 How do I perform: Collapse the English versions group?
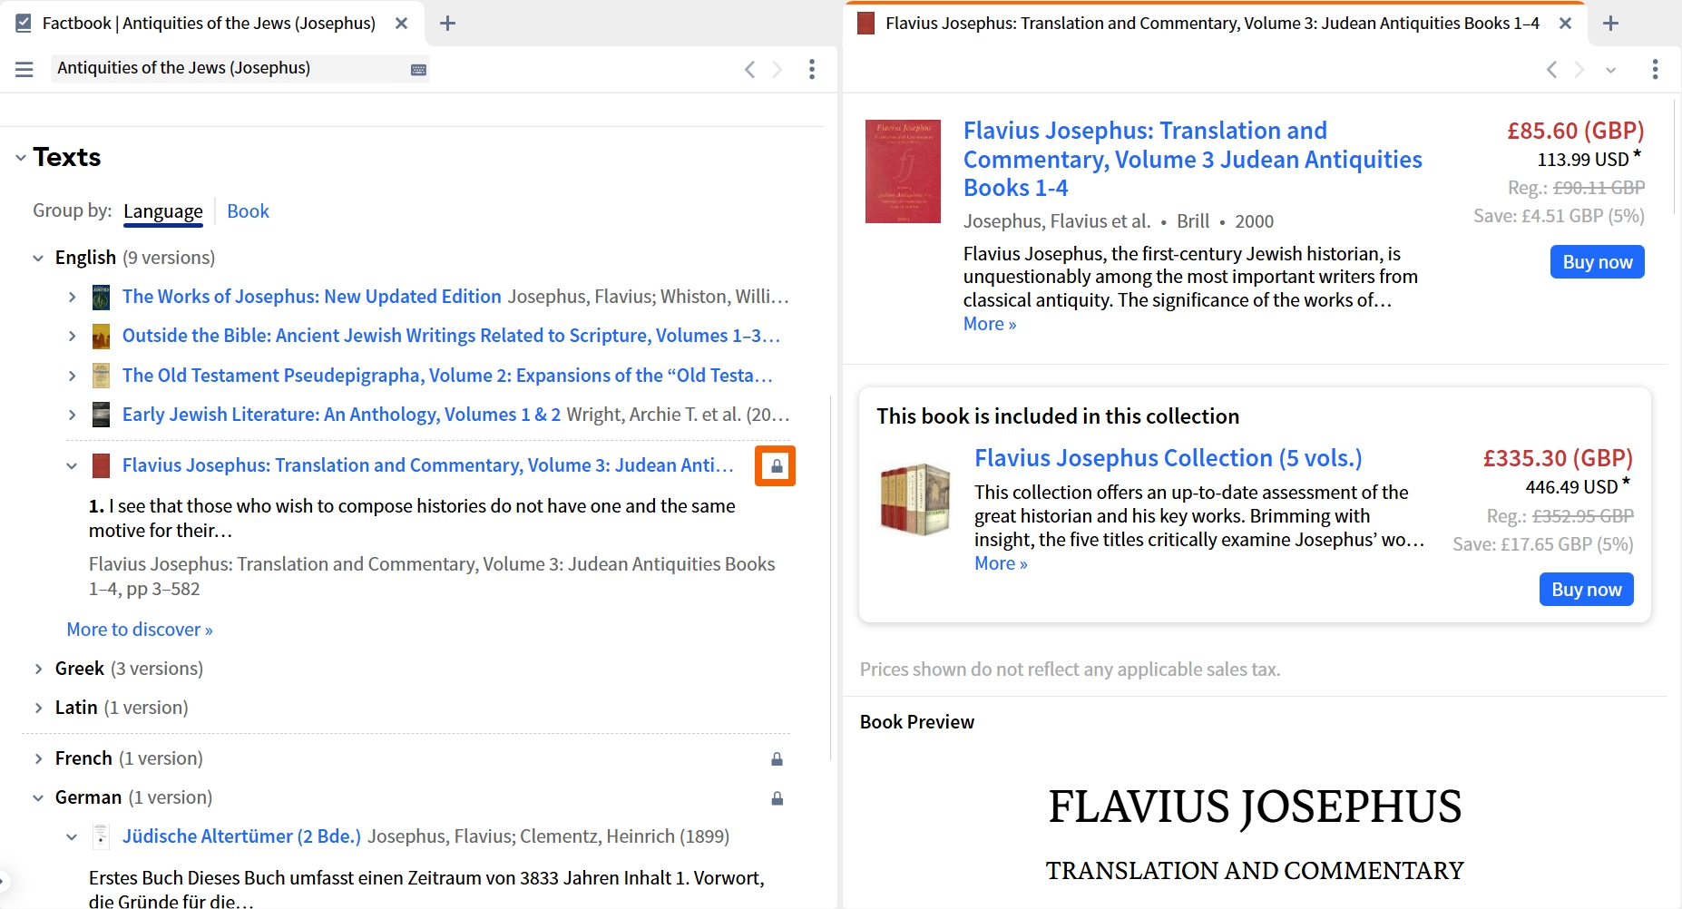(x=38, y=259)
